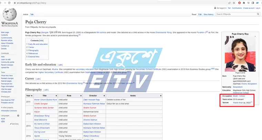The image size is (262, 140).
Task: Click Log in link at top right
Action: (258, 8)
